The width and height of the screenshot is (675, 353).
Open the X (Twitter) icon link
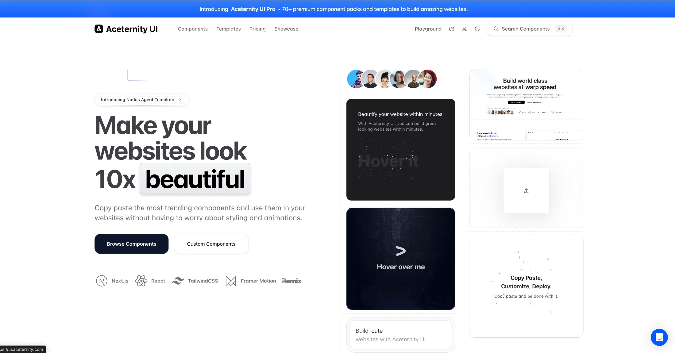[465, 29]
